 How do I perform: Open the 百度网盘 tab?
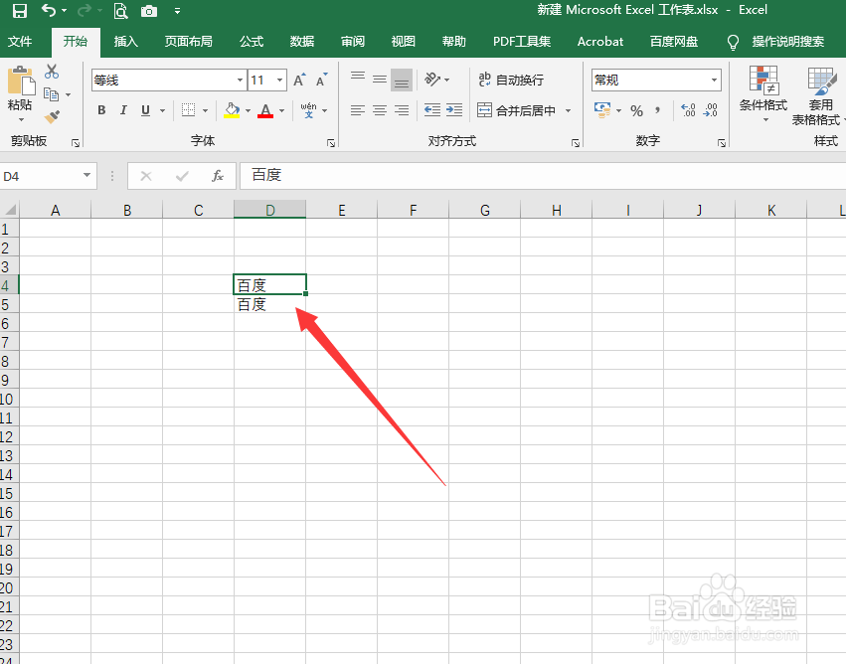[674, 42]
